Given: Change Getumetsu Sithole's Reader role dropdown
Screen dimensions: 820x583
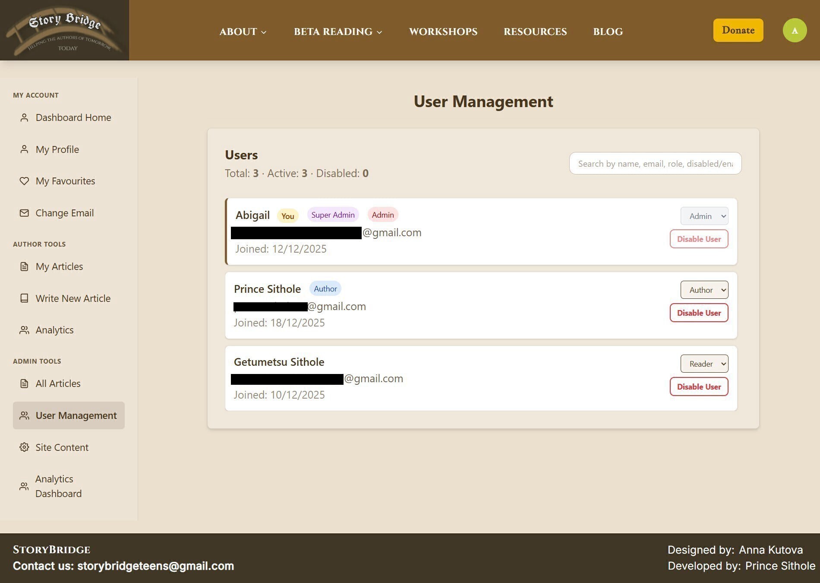Looking at the screenshot, I should pos(704,364).
